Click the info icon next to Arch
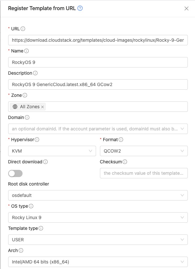 (20, 250)
